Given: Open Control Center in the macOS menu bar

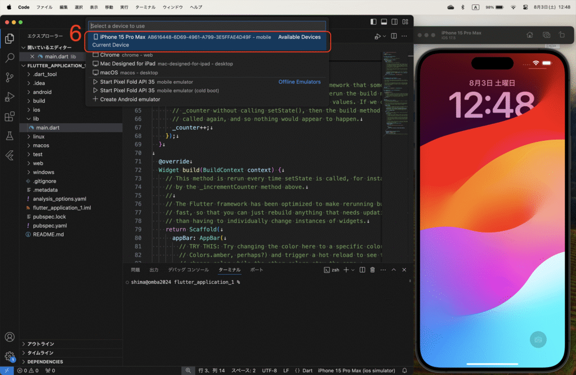Looking at the screenshot, I should 525,7.
